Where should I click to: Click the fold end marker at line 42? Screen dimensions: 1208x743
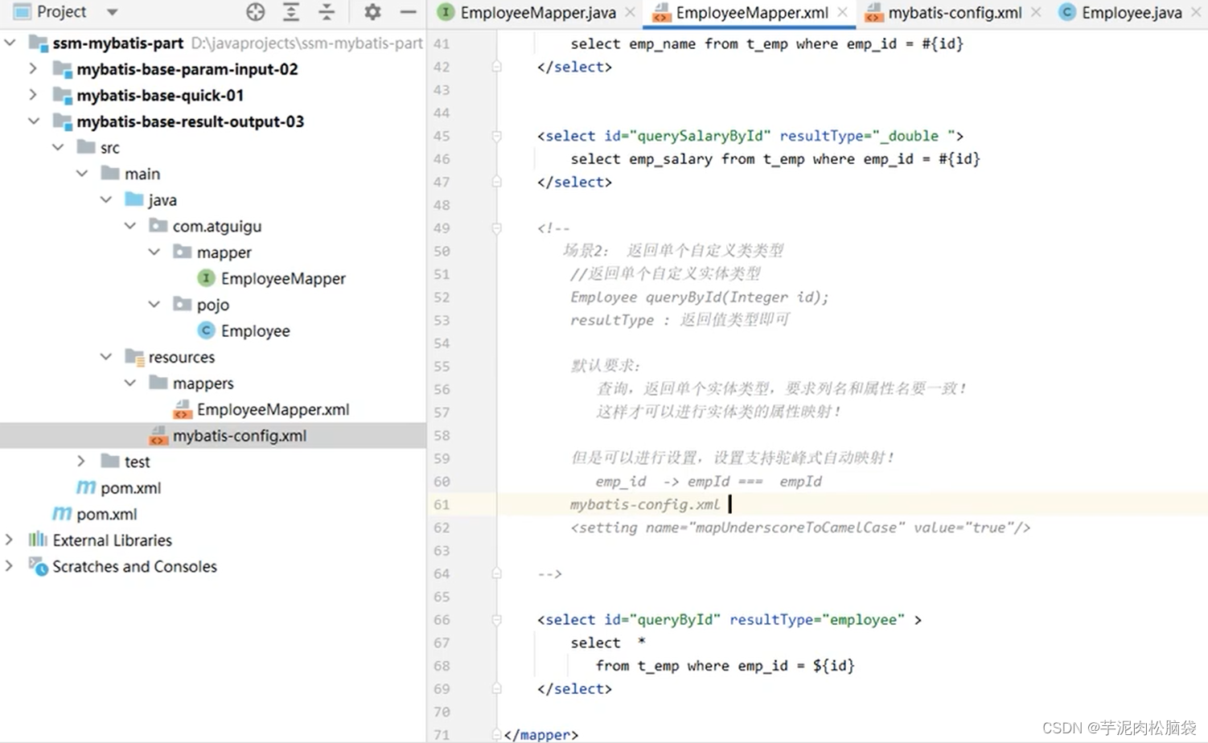click(x=496, y=67)
